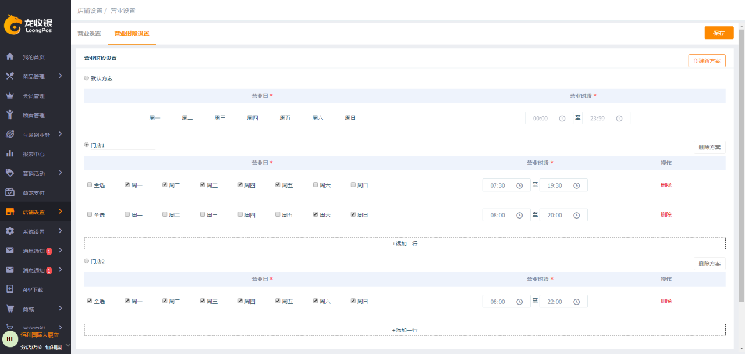Viewport: 745px width, 354px height.
Task: Select the 门店1 scheme radio button
Action: [x=87, y=145]
